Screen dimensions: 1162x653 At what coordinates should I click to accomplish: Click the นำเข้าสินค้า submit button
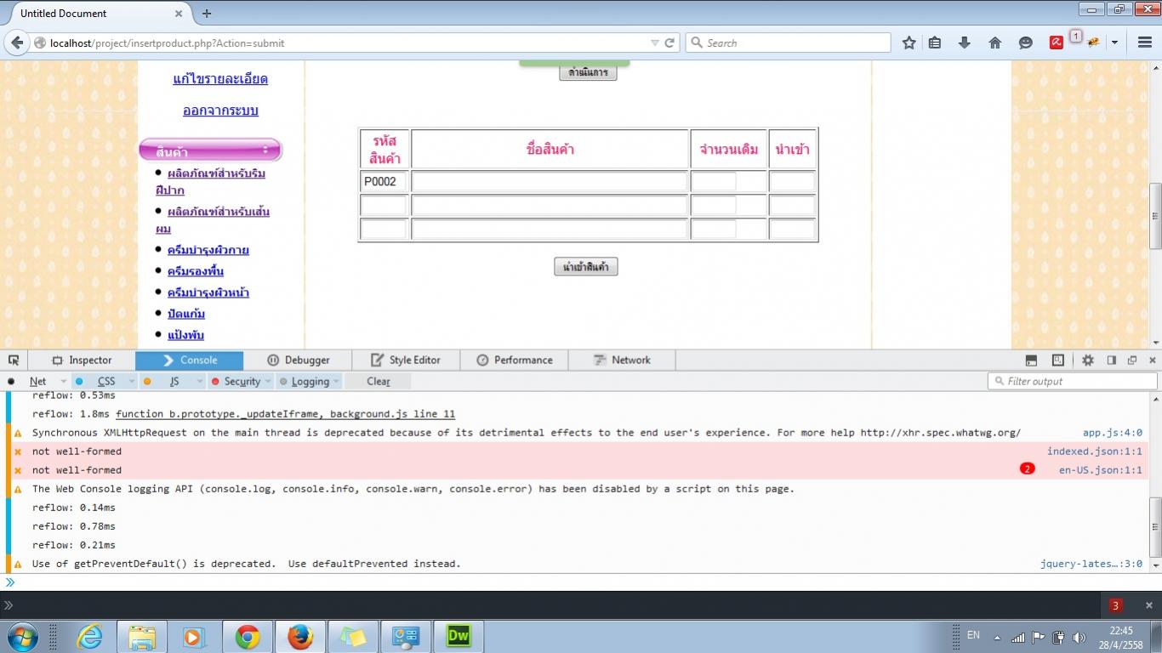click(586, 267)
